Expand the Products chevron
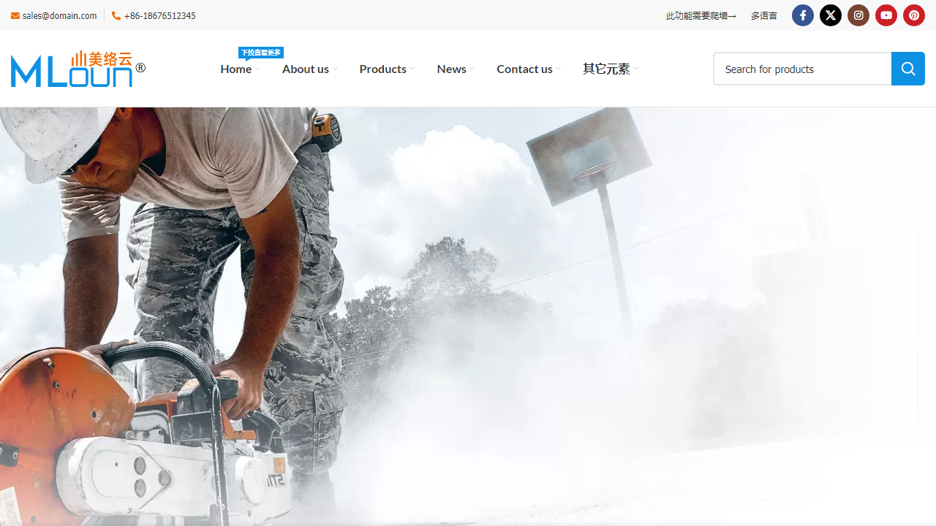 [x=412, y=69]
